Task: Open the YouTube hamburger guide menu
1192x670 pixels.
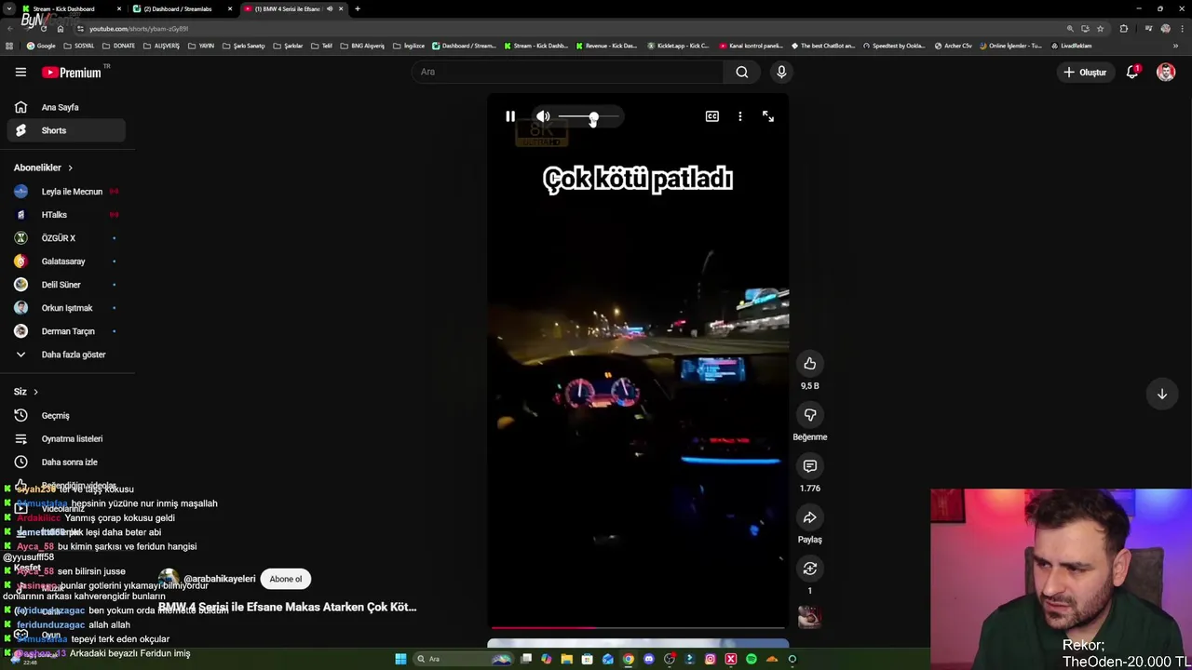Action: 20,72
